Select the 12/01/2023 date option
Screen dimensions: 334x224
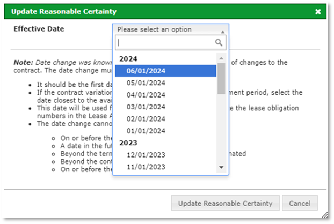point(165,155)
